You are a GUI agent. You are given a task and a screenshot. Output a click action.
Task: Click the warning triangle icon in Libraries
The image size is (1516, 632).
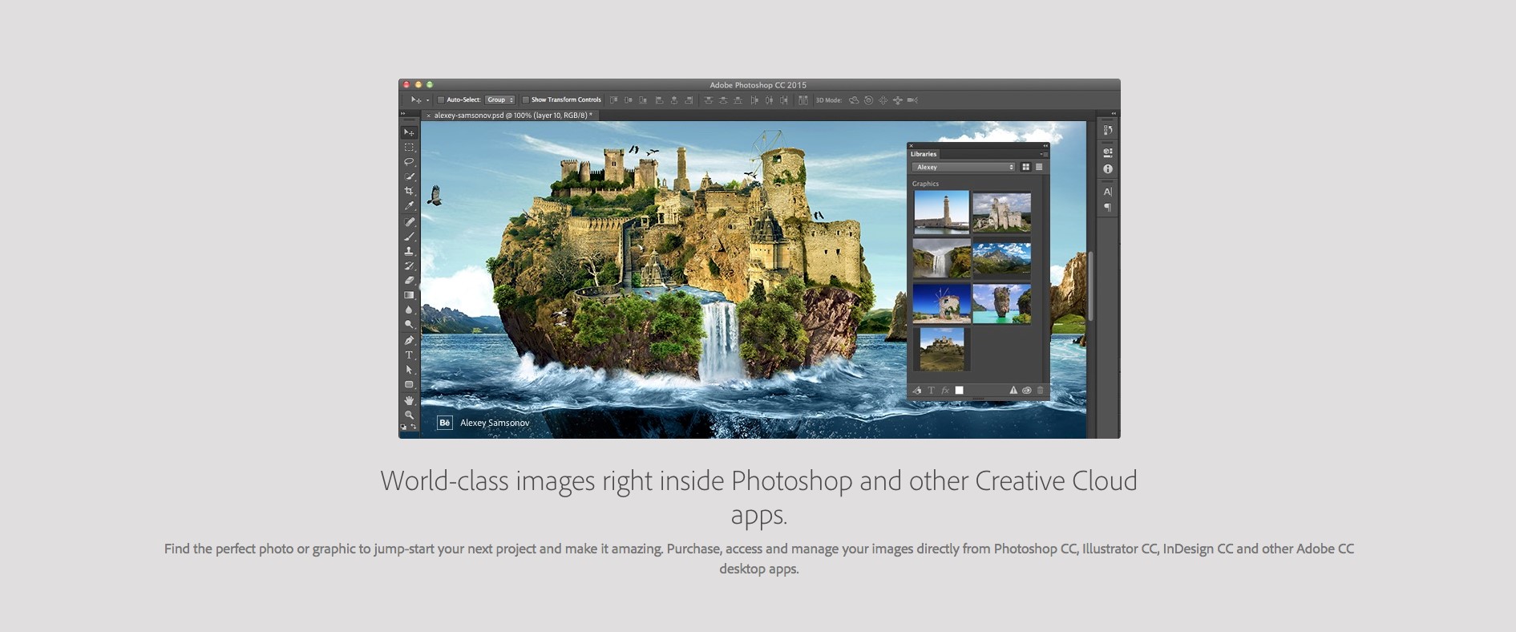[1013, 391]
